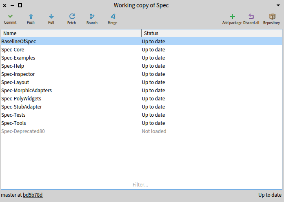Open the window menu dropdown arrow
This screenshot has width=284, height=202.
click(x=278, y=5)
